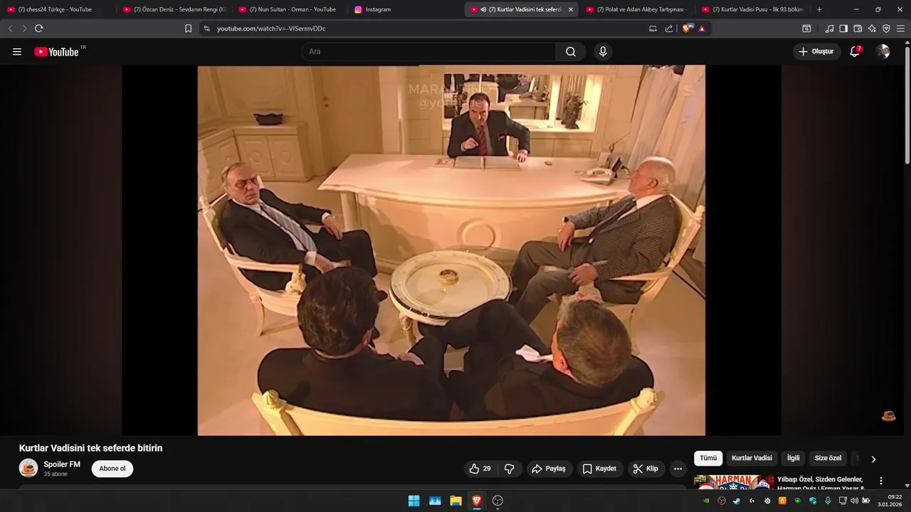Open the tab search button
Screen dimensions: 911x512
[806, 28]
